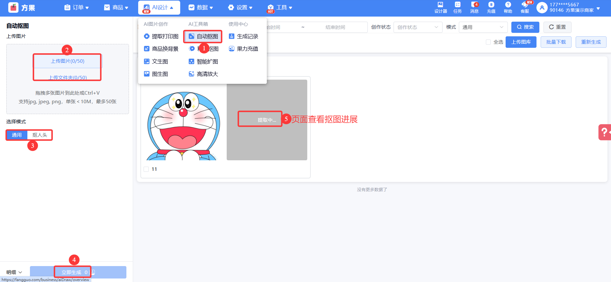Choose 果力充值 menu entry
Screen dimensions: 611x282
click(244, 49)
